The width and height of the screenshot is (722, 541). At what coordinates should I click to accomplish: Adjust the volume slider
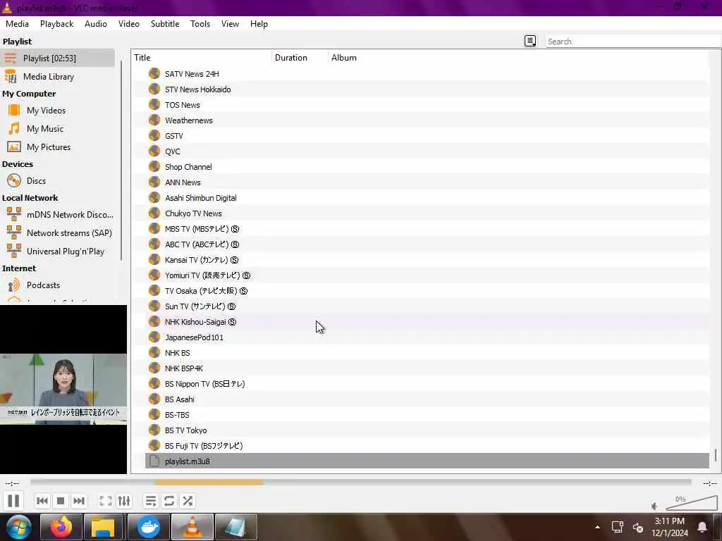click(692, 503)
